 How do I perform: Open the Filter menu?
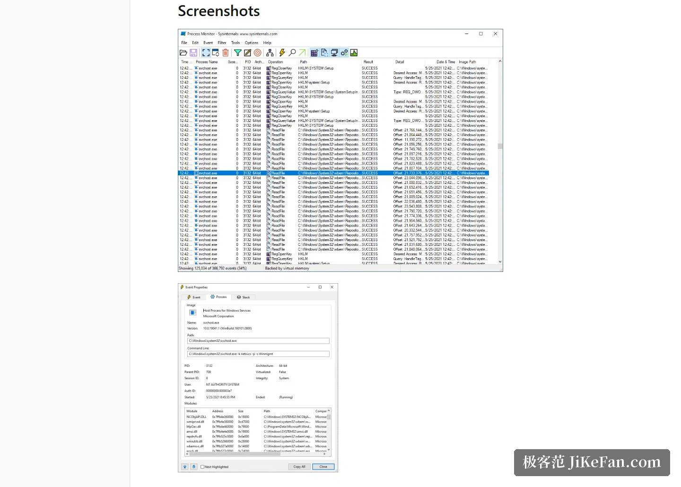tap(222, 43)
